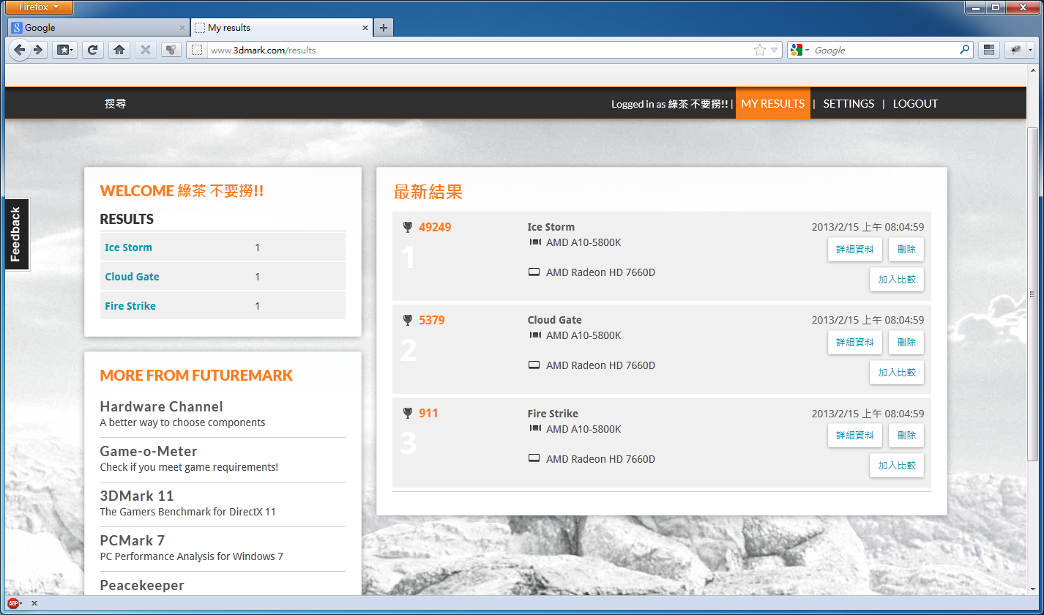
Task: Open a new tab with the plus button
Action: [384, 28]
